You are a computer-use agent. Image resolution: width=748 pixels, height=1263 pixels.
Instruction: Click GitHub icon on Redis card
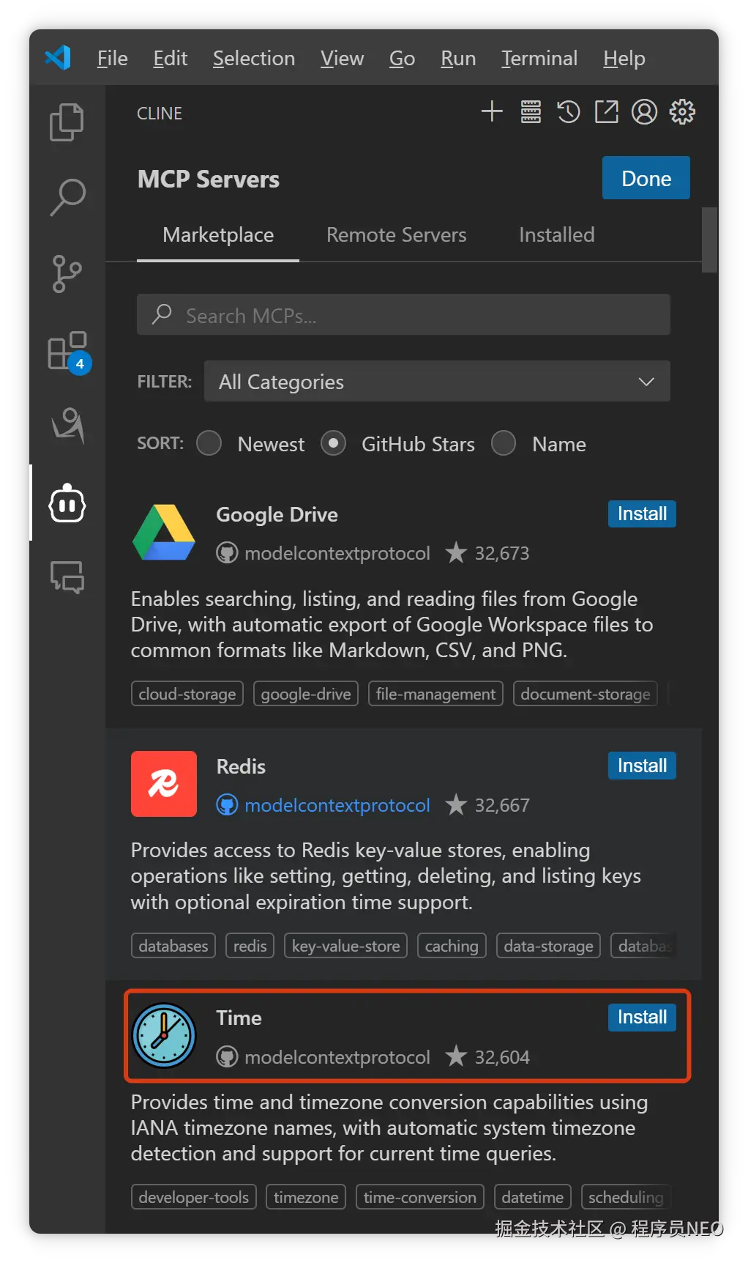[x=227, y=805]
